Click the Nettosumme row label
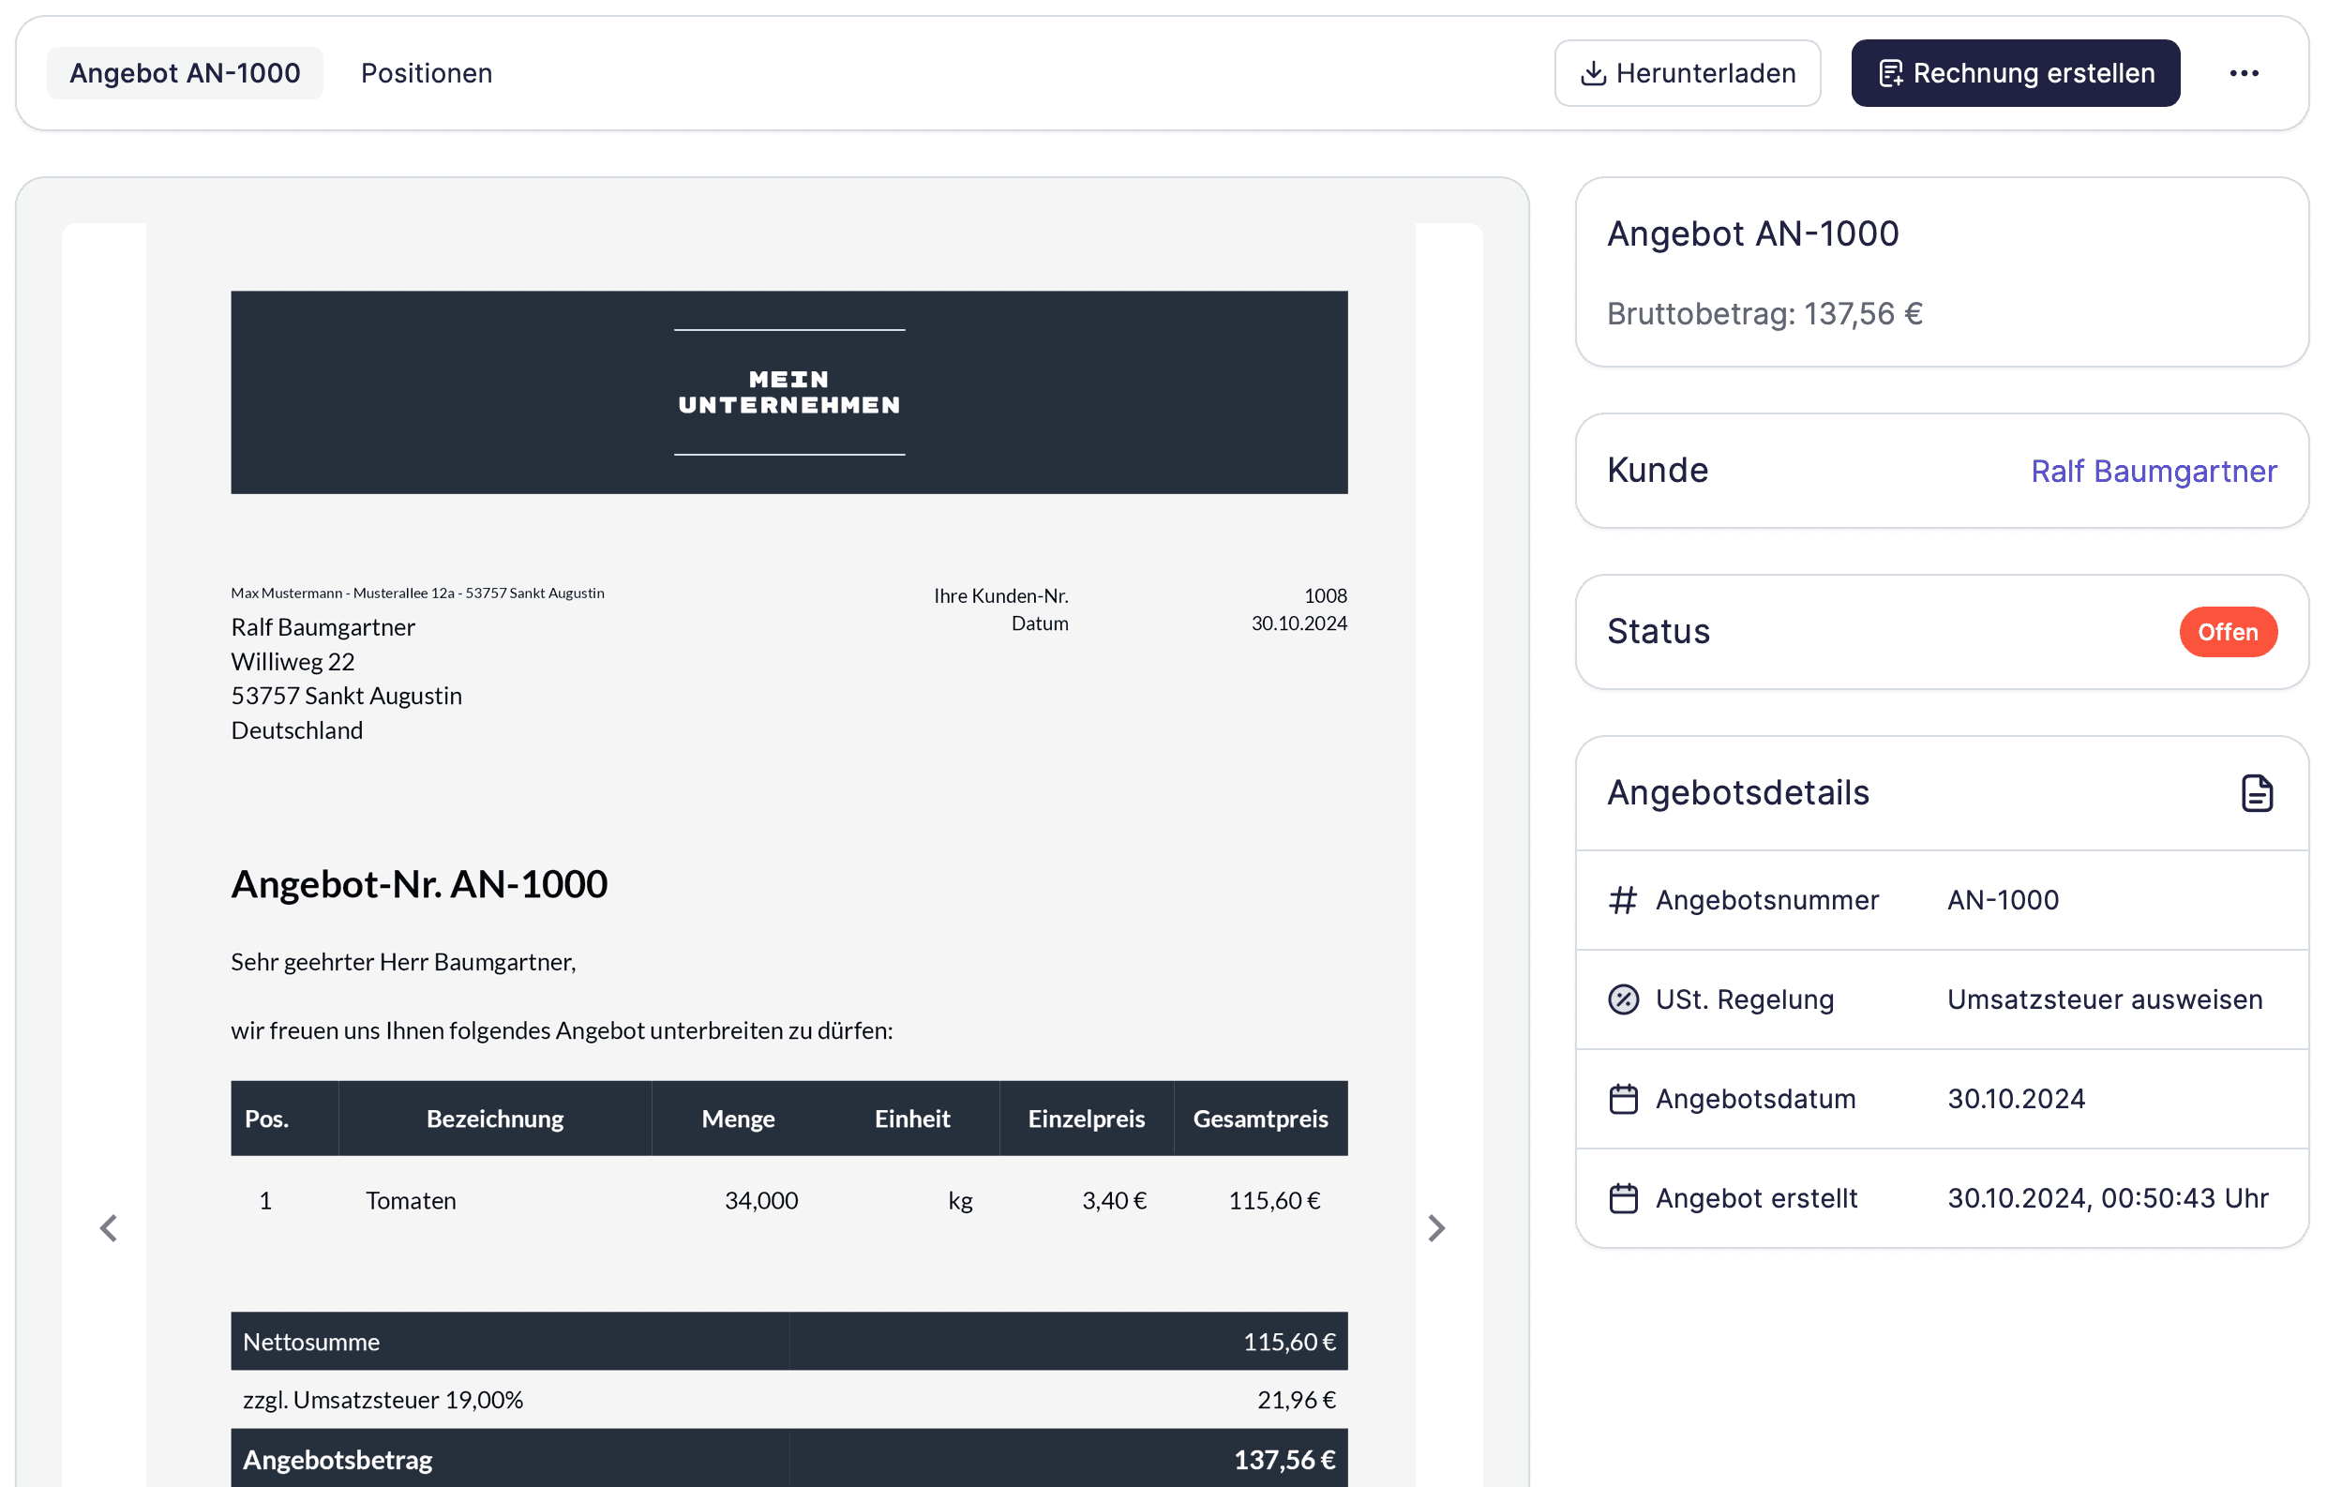Viewport: 2327px width, 1487px height. tap(311, 1342)
